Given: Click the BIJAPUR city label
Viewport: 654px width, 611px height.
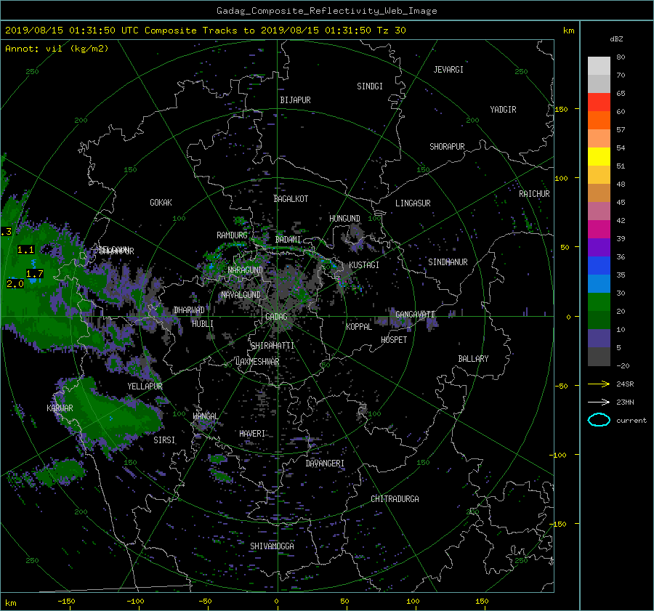Looking at the screenshot, I should point(295,100).
